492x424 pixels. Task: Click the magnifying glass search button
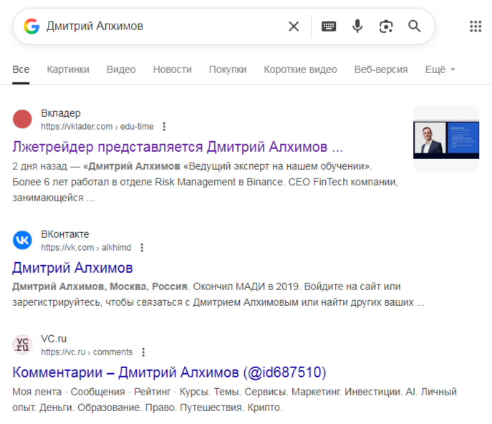click(x=414, y=26)
